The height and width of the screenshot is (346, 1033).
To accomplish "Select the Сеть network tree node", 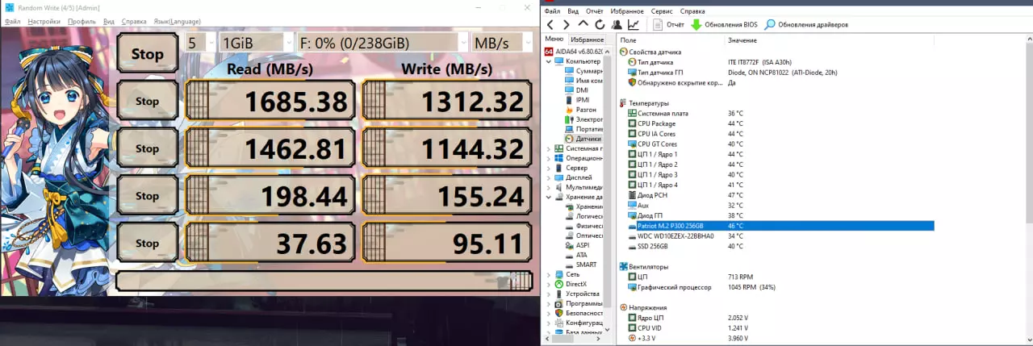I will [567, 274].
